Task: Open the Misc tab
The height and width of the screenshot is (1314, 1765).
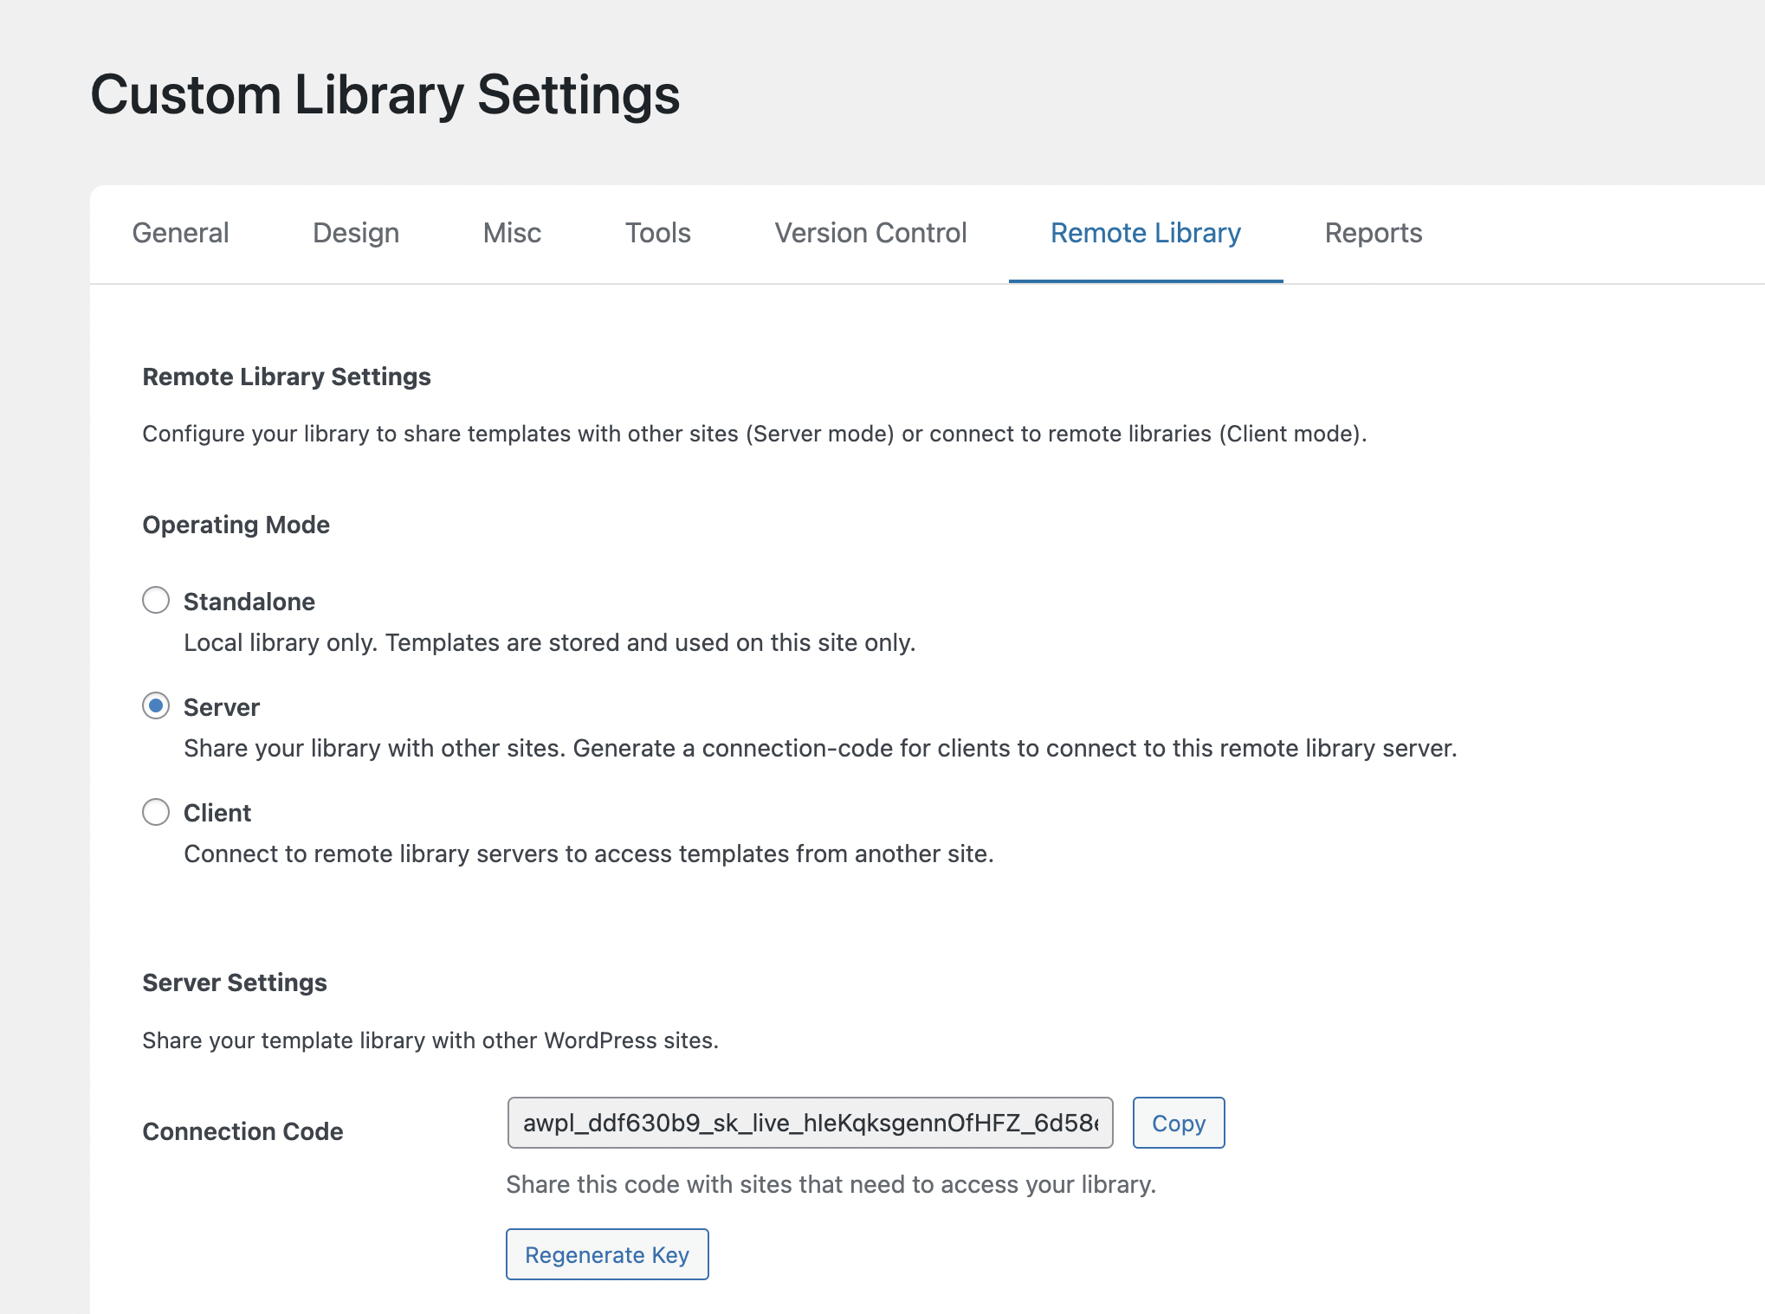Action: pos(512,233)
